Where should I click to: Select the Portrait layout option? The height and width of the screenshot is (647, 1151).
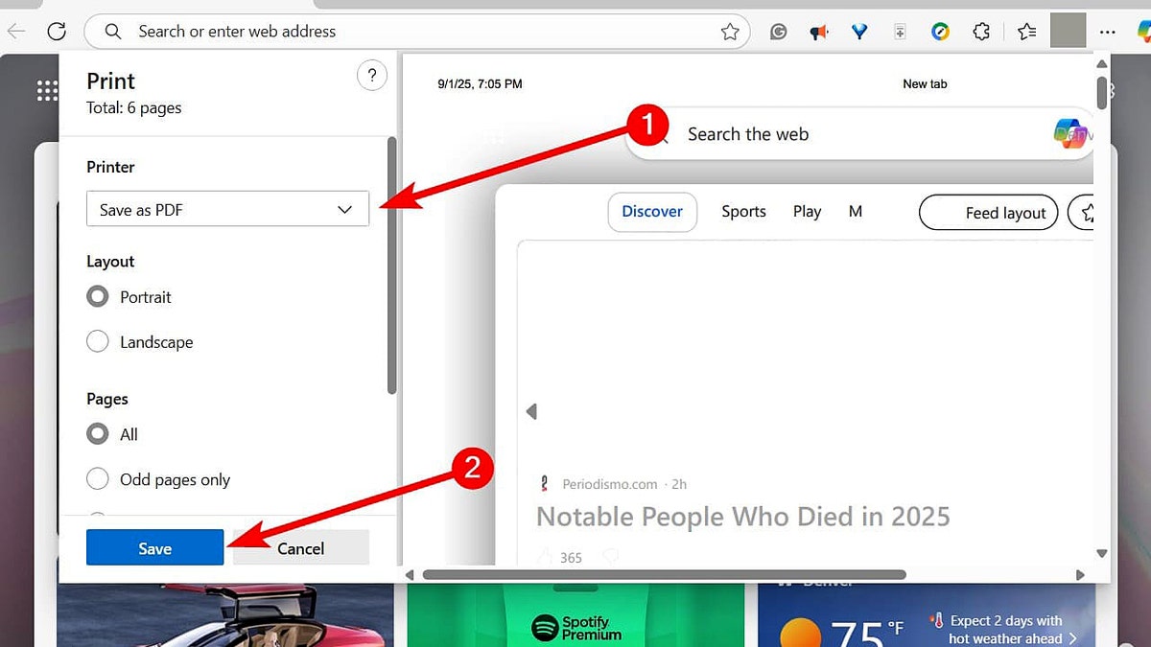coord(98,296)
